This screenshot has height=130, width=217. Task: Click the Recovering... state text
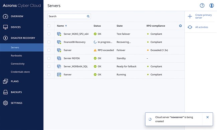tap(124, 42)
